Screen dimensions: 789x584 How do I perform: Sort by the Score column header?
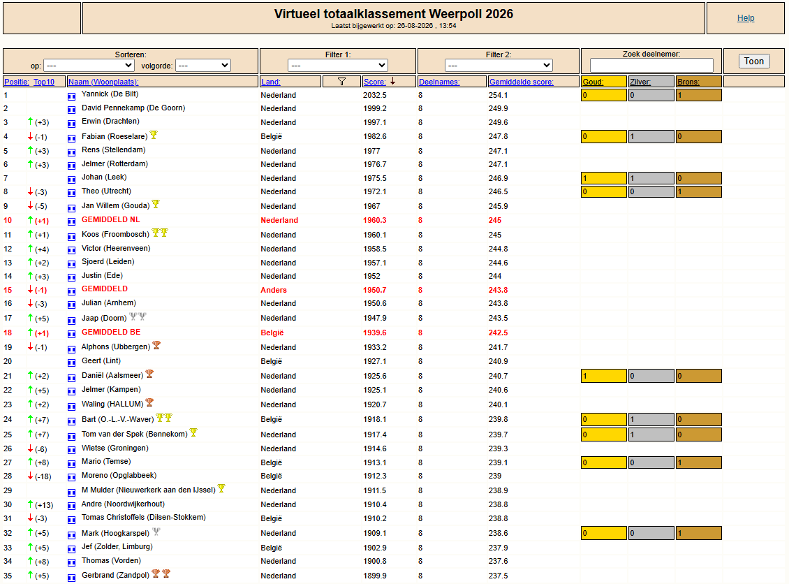pos(375,82)
